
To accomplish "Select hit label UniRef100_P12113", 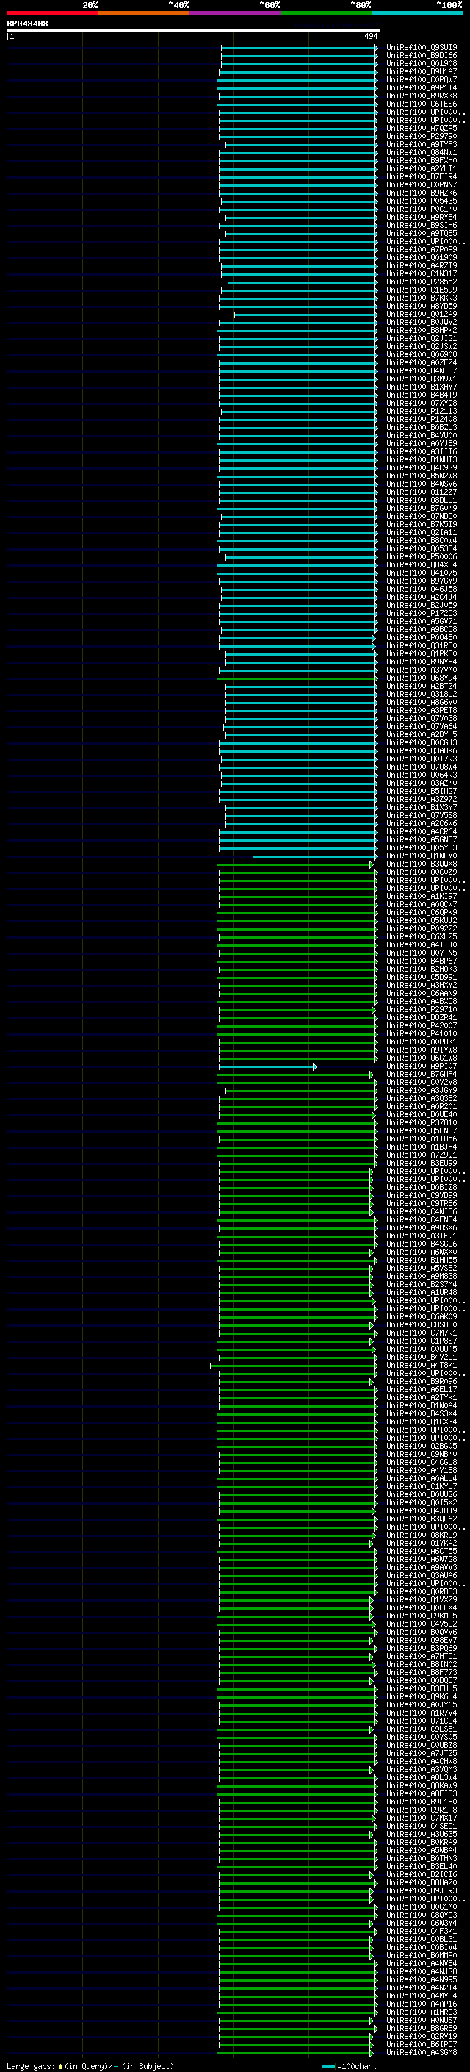I will tap(422, 412).
